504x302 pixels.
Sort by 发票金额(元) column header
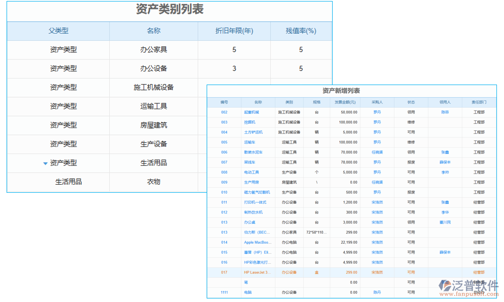345,102
